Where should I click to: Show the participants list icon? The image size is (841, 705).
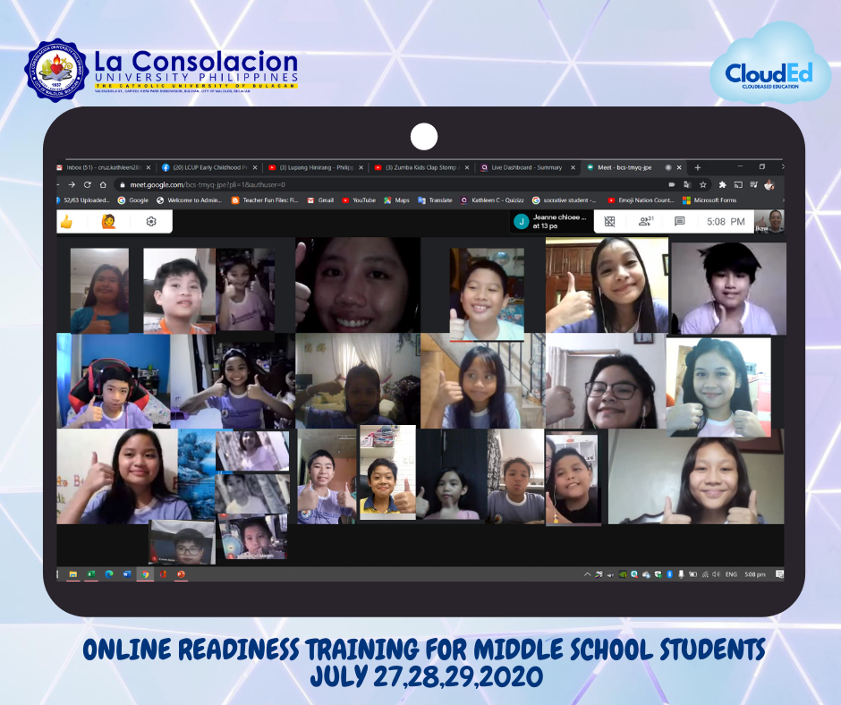pyautogui.click(x=645, y=221)
